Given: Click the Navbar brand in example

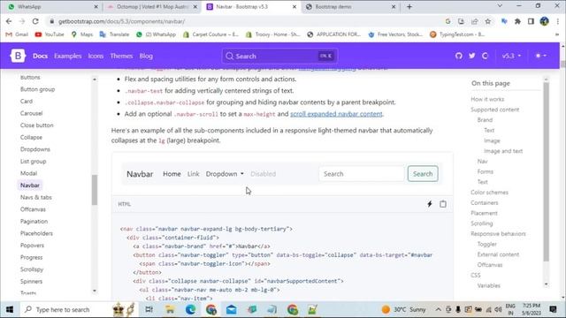Looking at the screenshot, I should click(x=140, y=174).
